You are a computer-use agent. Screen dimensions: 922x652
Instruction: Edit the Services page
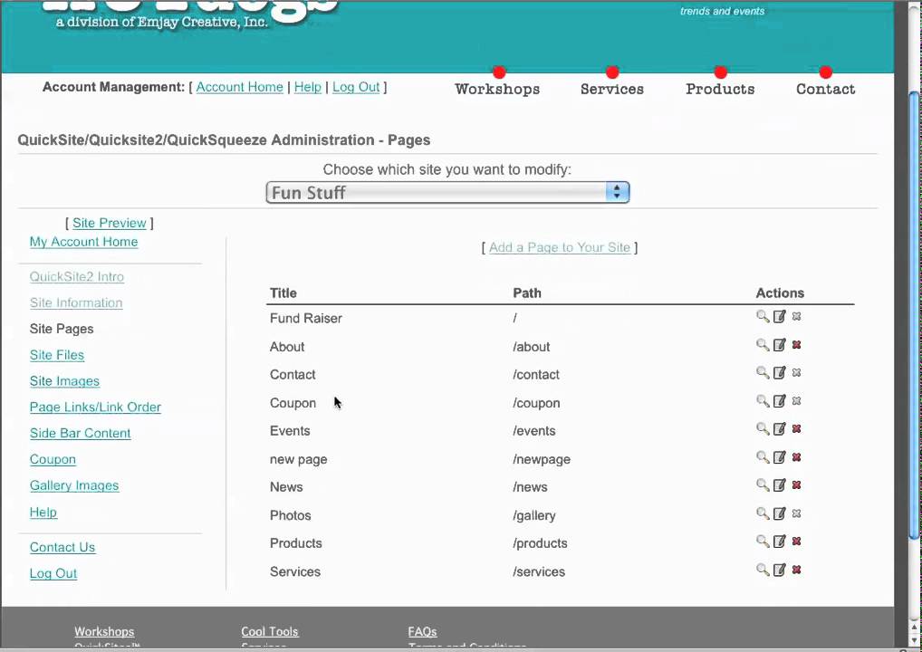(x=780, y=570)
